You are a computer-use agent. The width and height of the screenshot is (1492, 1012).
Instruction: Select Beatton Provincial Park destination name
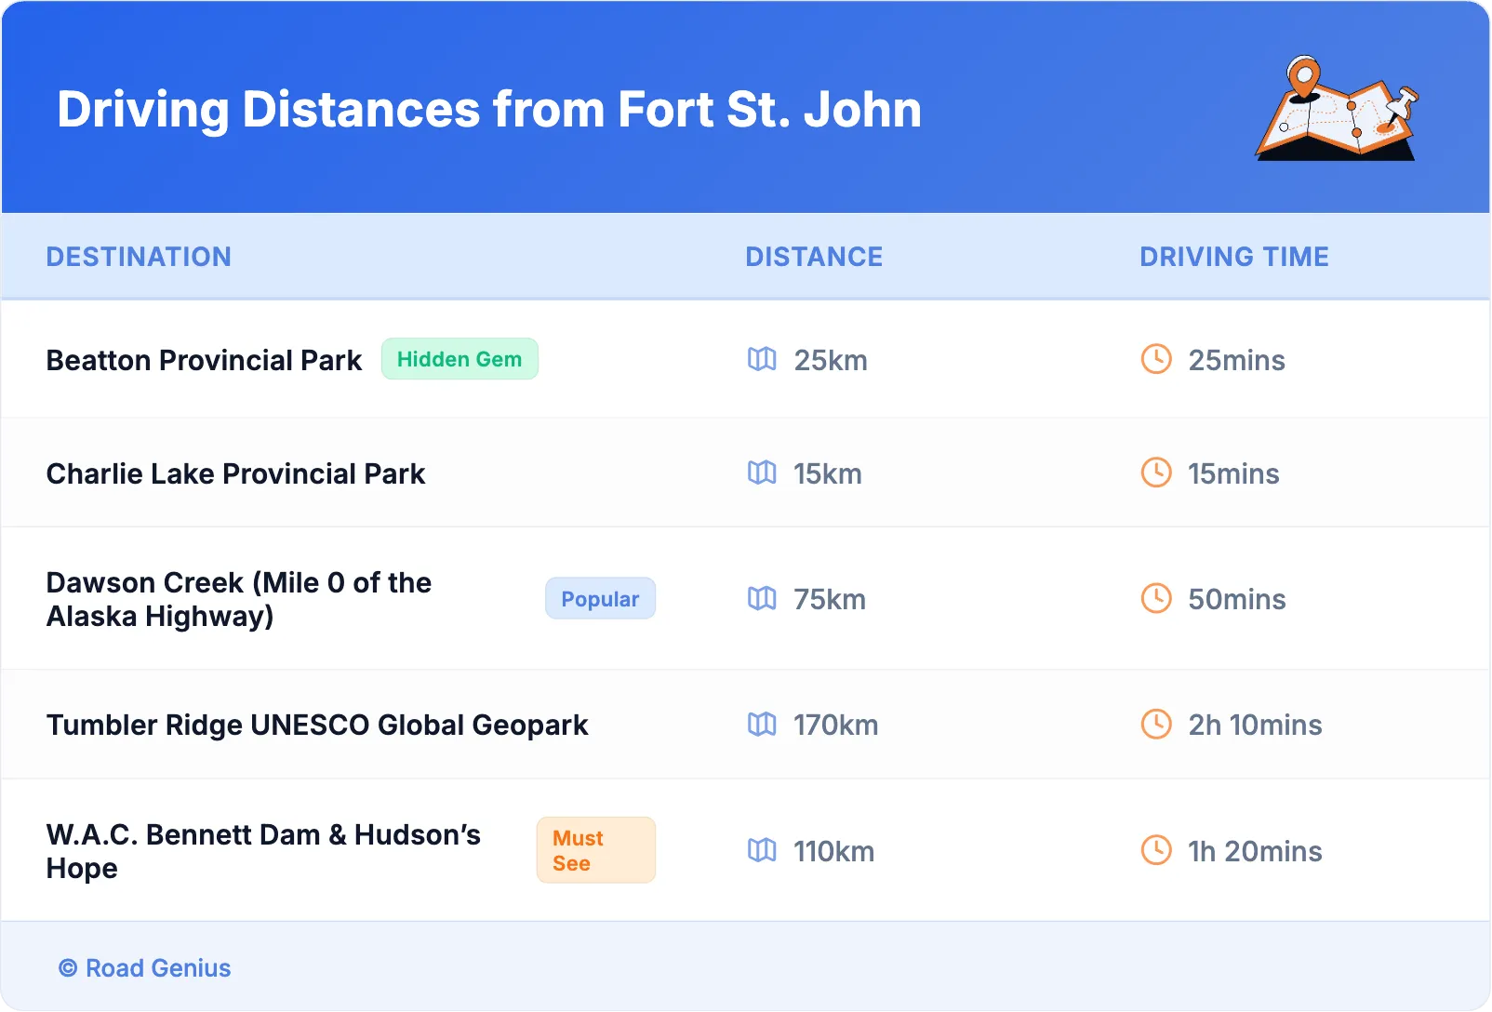point(204,360)
